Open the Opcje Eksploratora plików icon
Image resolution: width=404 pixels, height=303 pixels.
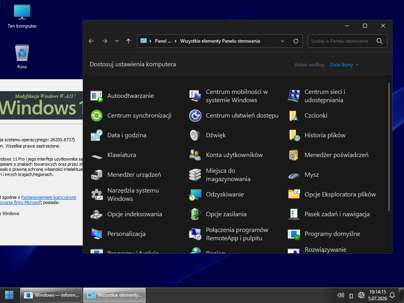(294, 195)
